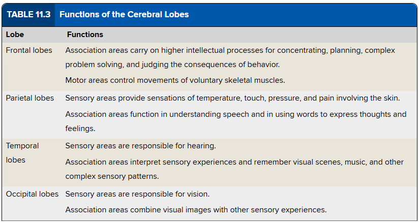Click the "TABLE 11.3" label
The height and width of the screenshot is (222, 419).
[28, 14]
